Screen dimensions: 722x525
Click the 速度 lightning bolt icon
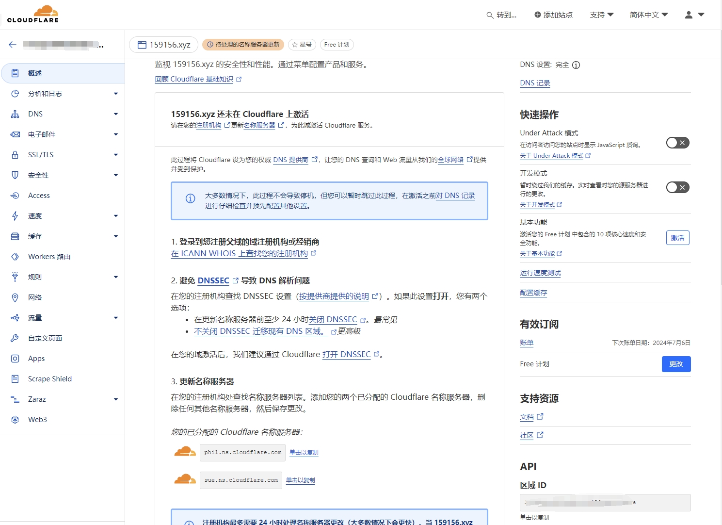pyautogui.click(x=15, y=216)
